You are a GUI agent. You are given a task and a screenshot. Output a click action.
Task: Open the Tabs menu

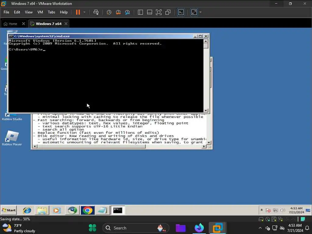[x=51, y=12]
